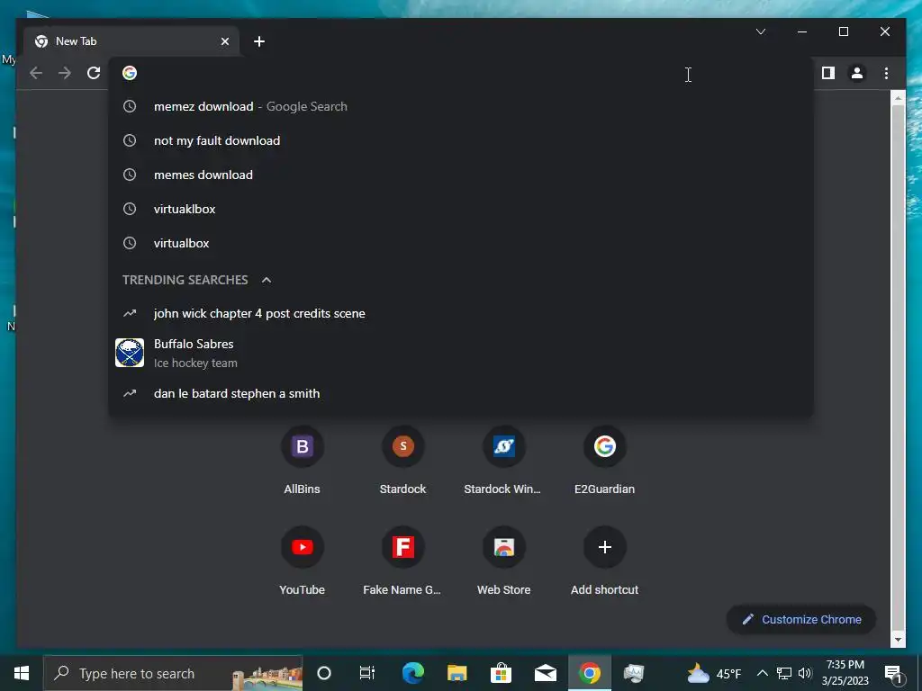
Task: Open the volume tray icon
Action: point(805,673)
